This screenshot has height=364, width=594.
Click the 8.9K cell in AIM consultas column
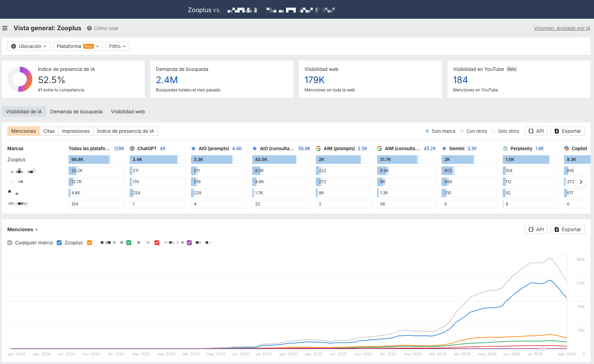[406, 171]
